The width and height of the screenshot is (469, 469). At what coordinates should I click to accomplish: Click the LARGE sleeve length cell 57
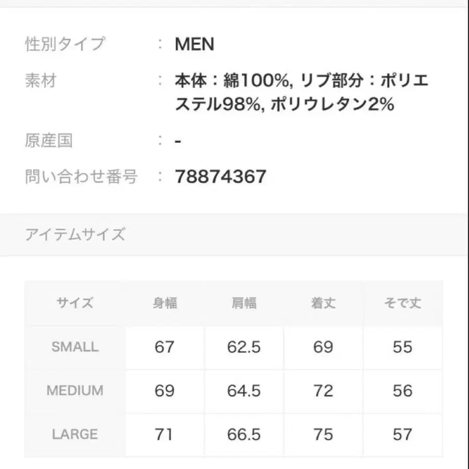(402, 434)
